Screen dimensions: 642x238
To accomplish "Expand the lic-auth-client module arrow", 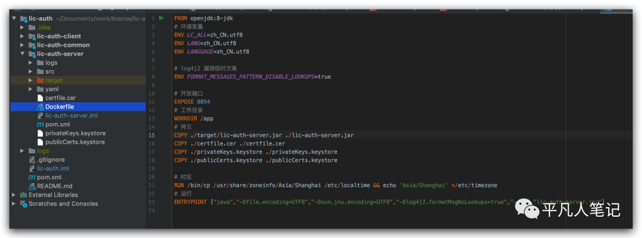I will (23, 36).
